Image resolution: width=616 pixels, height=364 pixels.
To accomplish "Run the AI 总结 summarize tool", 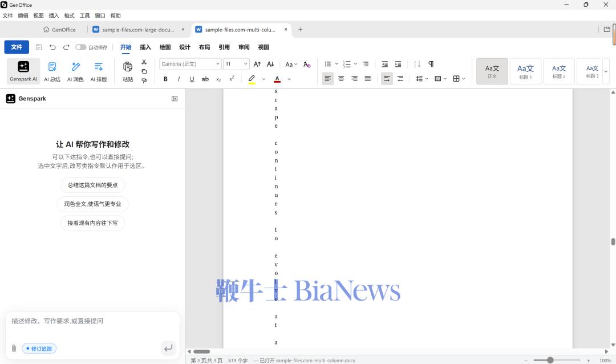I will [x=52, y=71].
